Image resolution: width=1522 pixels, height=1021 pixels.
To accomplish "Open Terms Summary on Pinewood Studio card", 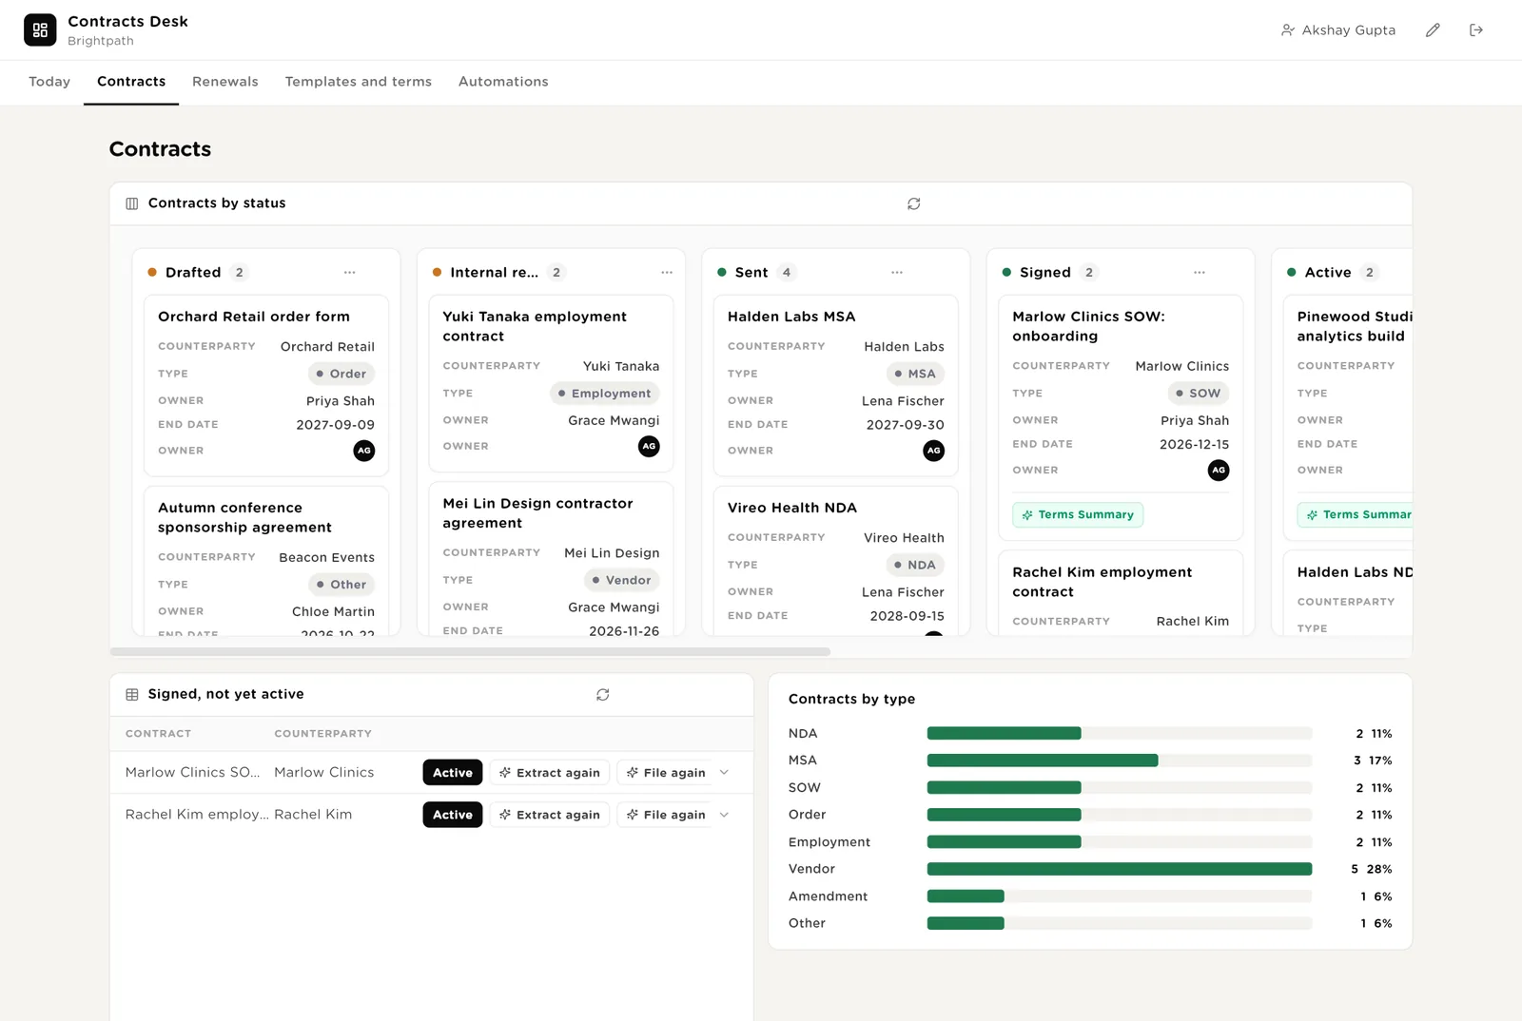I will pyautogui.click(x=1355, y=515).
